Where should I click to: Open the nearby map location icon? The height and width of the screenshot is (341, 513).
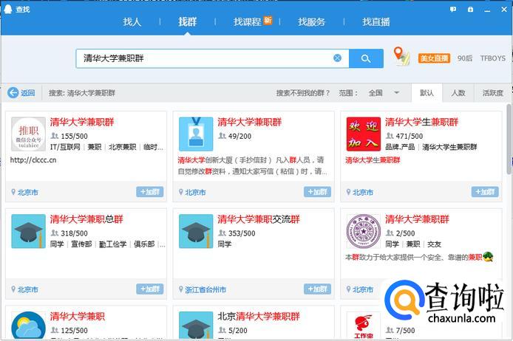click(x=401, y=56)
